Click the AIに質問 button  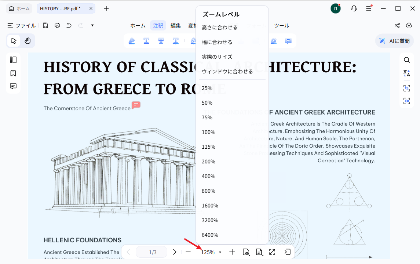394,41
